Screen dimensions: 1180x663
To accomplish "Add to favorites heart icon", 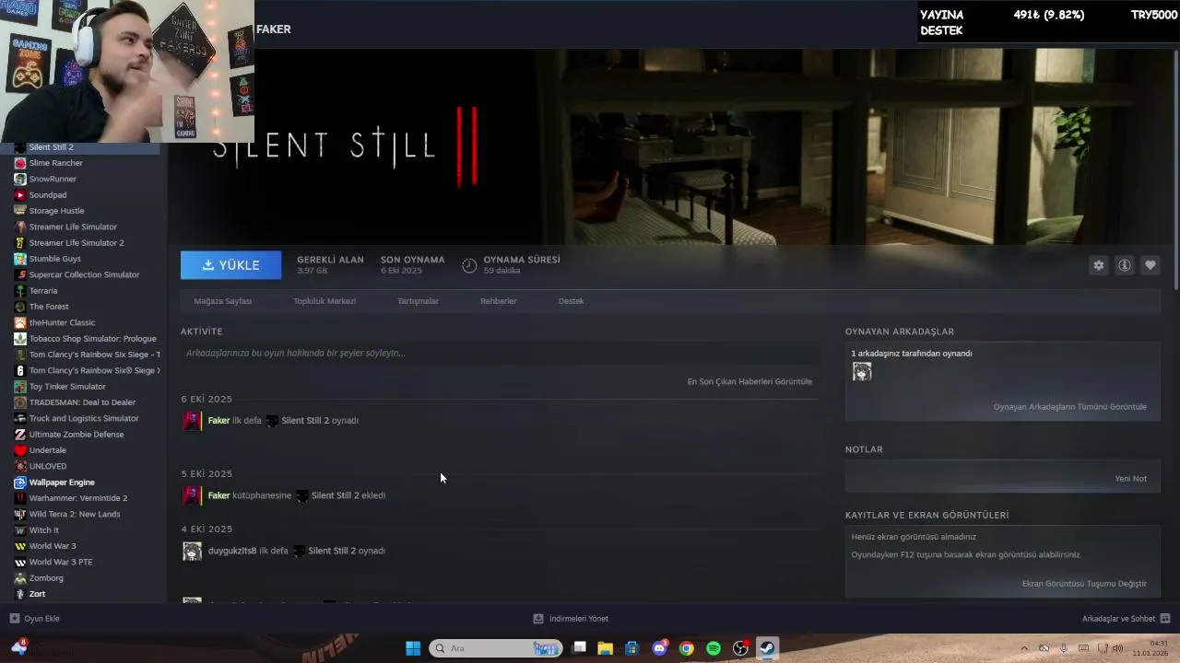I will 1150,265.
